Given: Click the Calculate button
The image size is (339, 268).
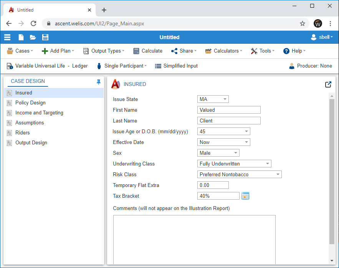Looking at the screenshot, I should [x=148, y=51].
